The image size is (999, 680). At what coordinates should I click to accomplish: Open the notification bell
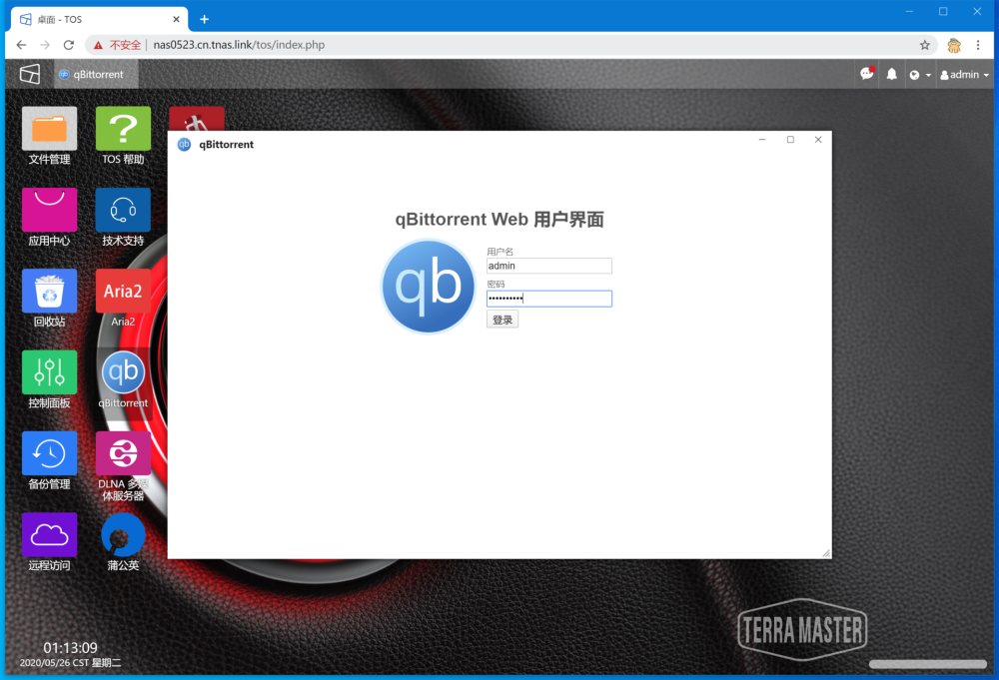(x=891, y=74)
